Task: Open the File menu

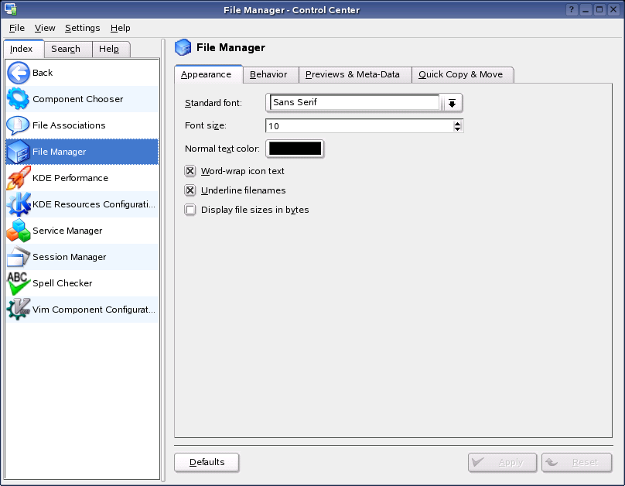Action: pyautogui.click(x=17, y=28)
